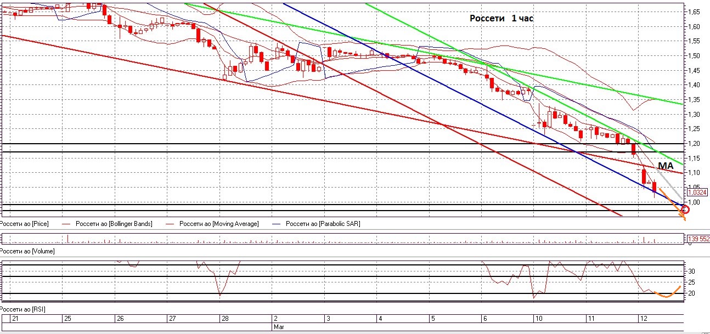Image resolution: width=710 pixels, height=334 pixels.
Task: Click date 4 on the time axis
Action: [380, 319]
